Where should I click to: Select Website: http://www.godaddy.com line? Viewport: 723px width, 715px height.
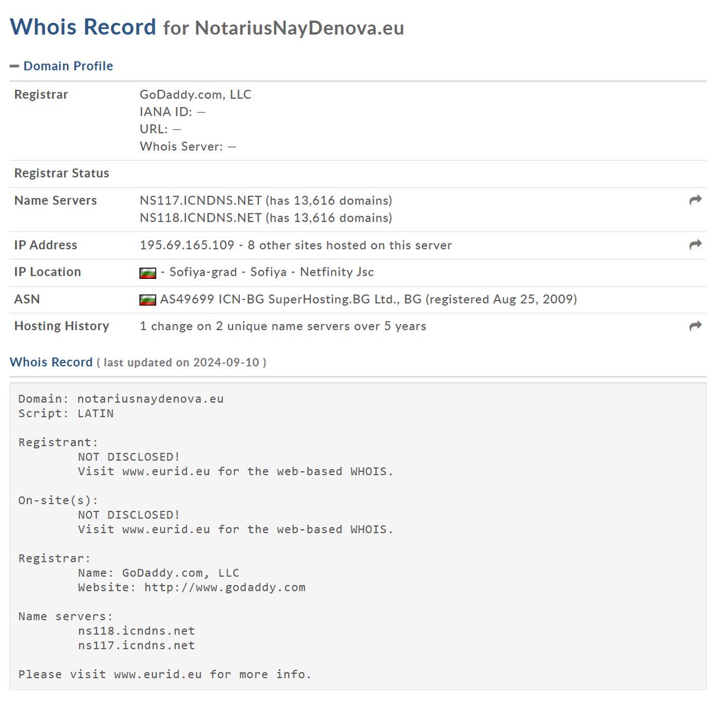[192, 587]
